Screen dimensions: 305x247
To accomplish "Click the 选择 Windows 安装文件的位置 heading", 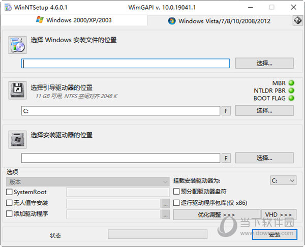I will click(74, 40).
